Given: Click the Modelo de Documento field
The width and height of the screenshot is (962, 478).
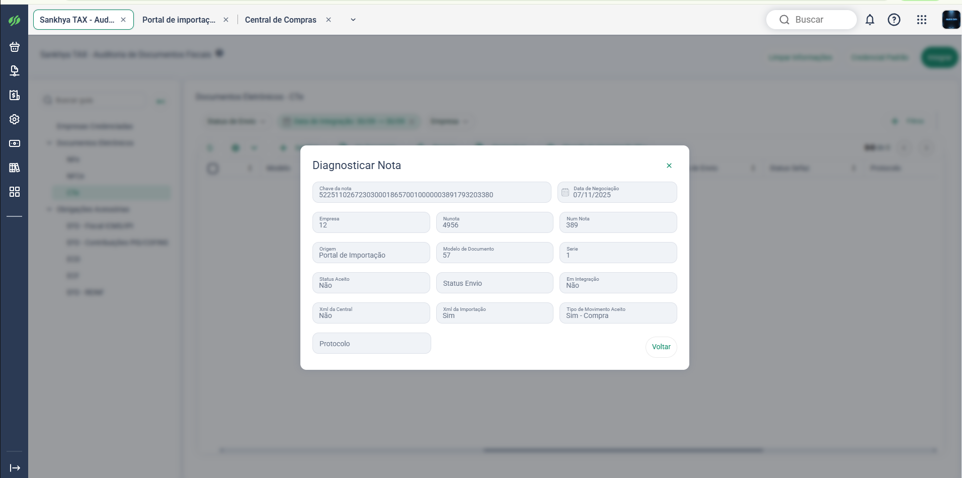Looking at the screenshot, I should (x=495, y=253).
